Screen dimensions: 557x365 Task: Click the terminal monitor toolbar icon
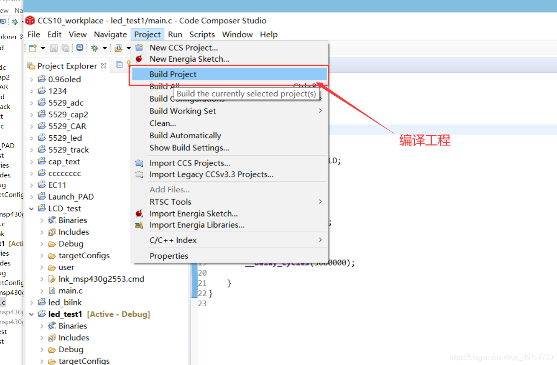coord(80,48)
